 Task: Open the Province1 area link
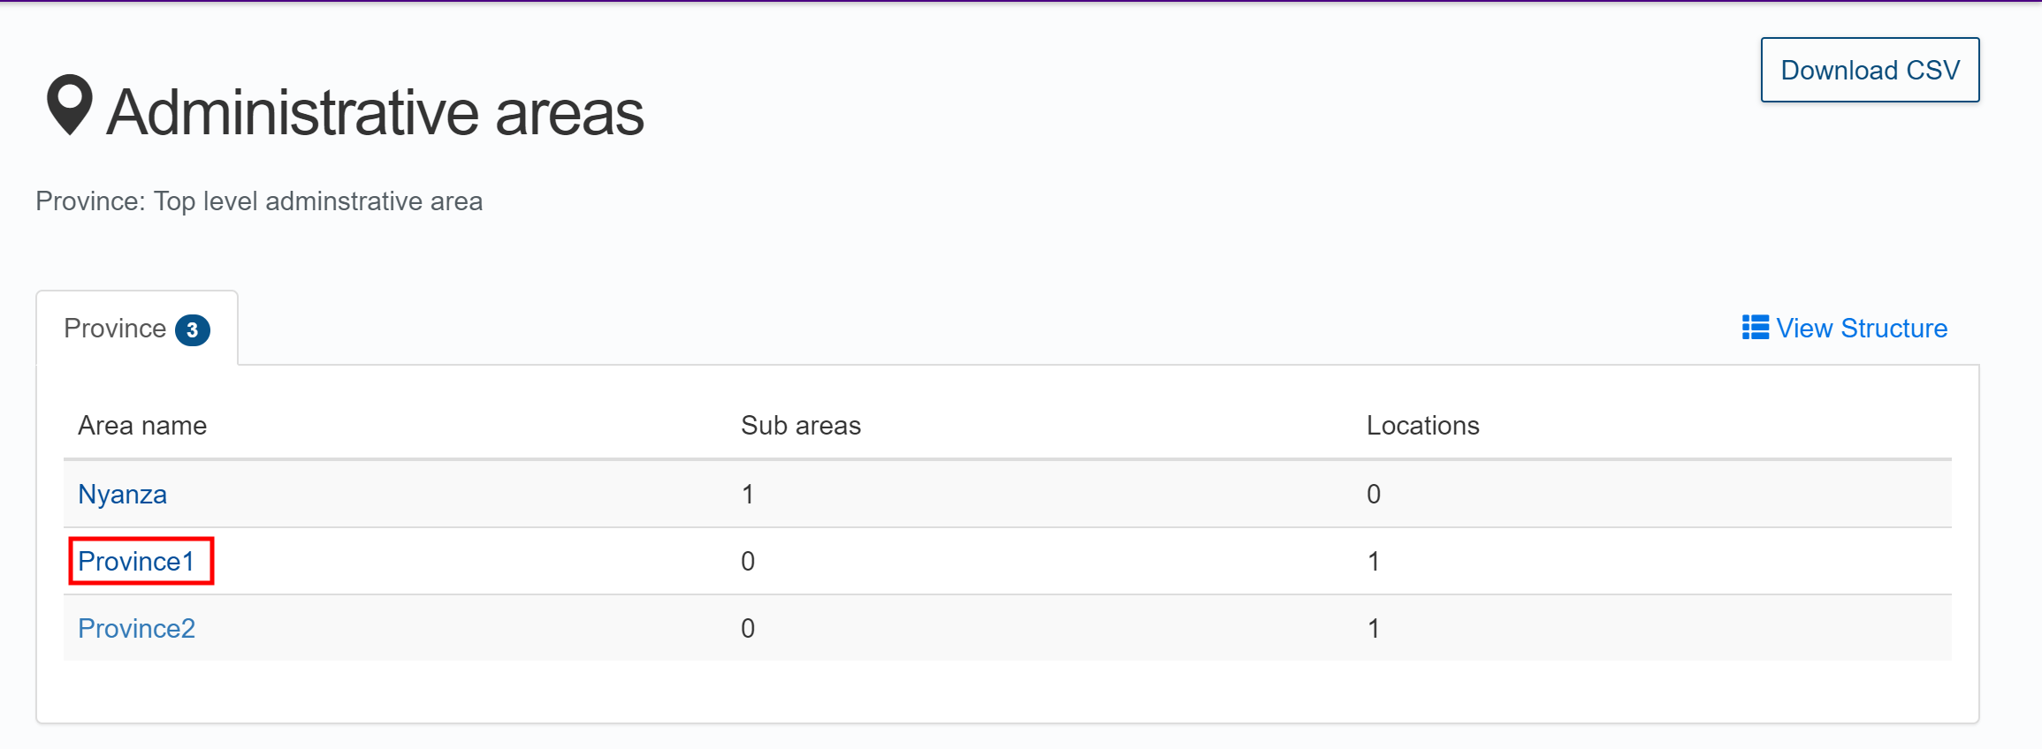[136, 562]
